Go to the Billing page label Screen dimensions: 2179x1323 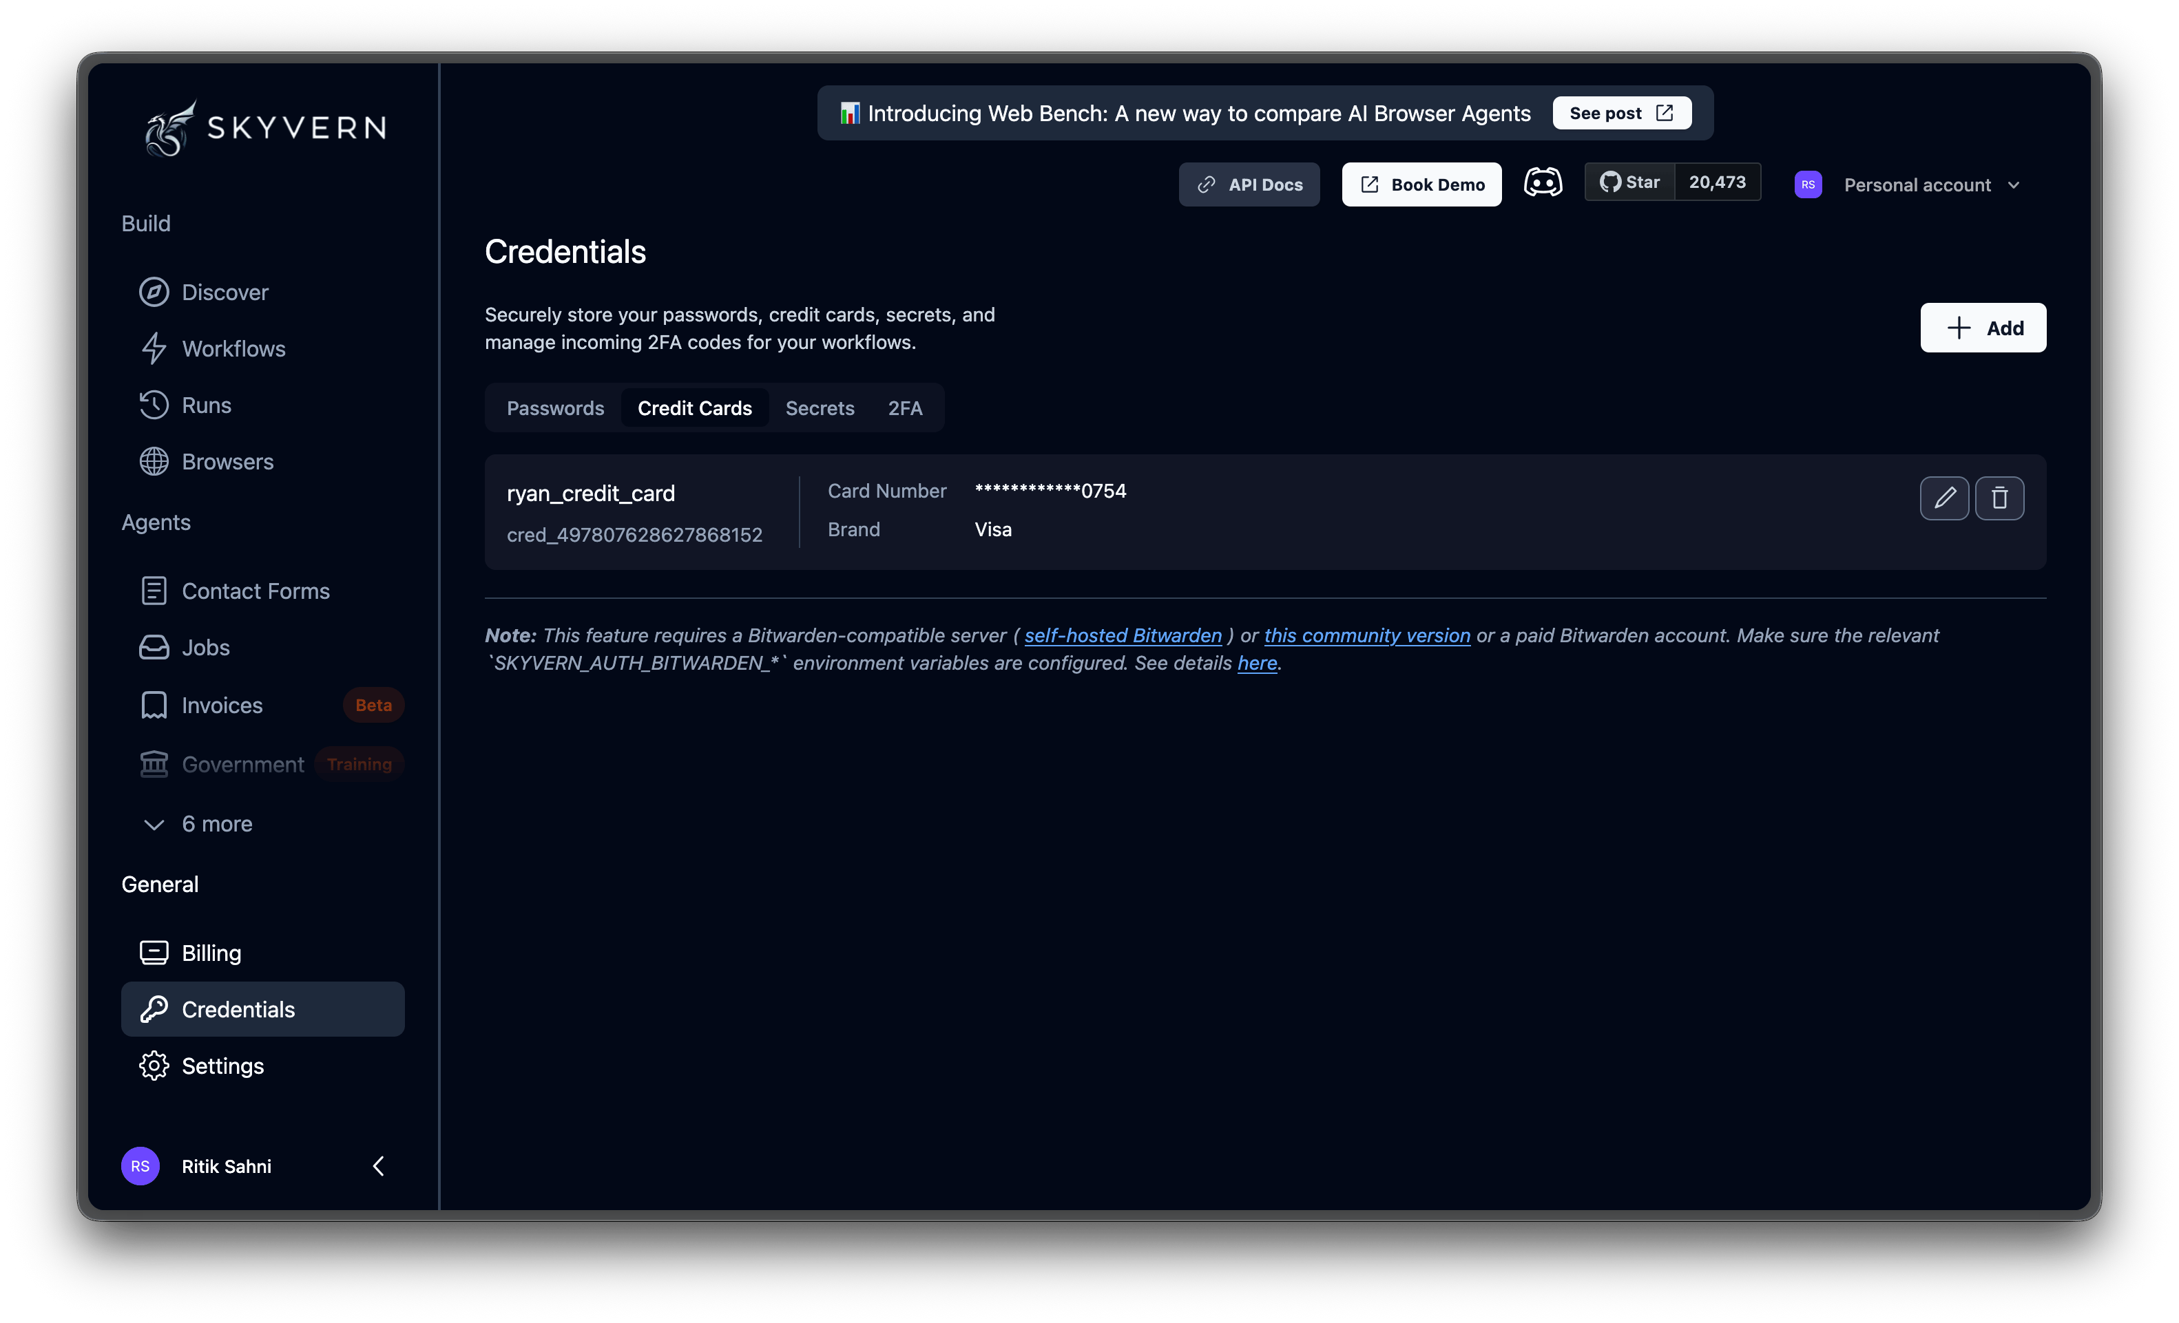tap(211, 953)
